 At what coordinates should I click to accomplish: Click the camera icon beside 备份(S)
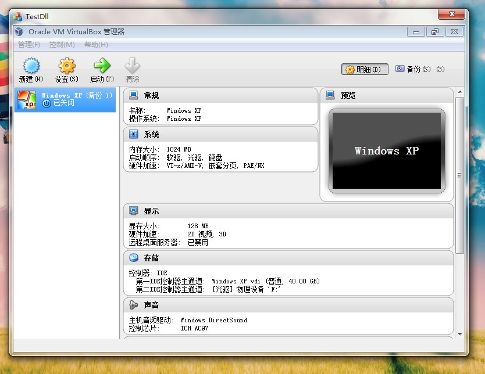(x=400, y=69)
